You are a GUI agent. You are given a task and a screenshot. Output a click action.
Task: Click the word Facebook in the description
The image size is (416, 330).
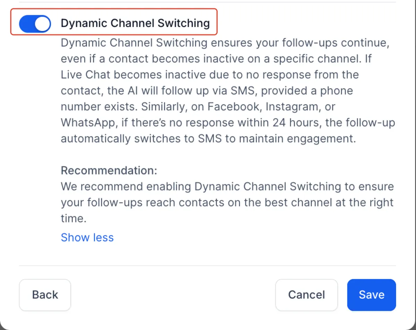click(234, 107)
